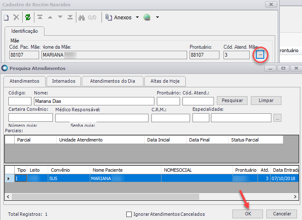Click the C.R.M. field
Image resolution: width=302 pixels, height=220 pixels.
[x=170, y=118]
